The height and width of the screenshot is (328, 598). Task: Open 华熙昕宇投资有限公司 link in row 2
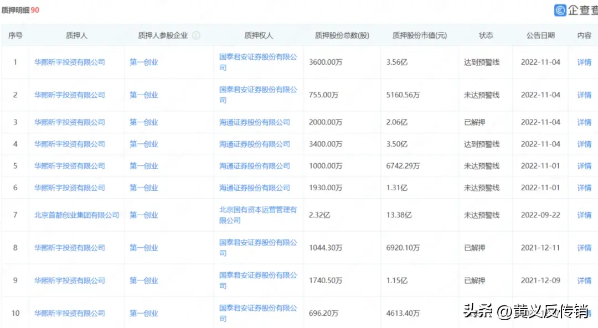[69, 95]
